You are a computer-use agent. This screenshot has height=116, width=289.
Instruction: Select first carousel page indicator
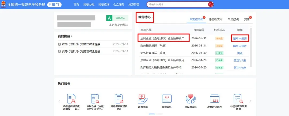pyautogui.click(x=152, y=114)
